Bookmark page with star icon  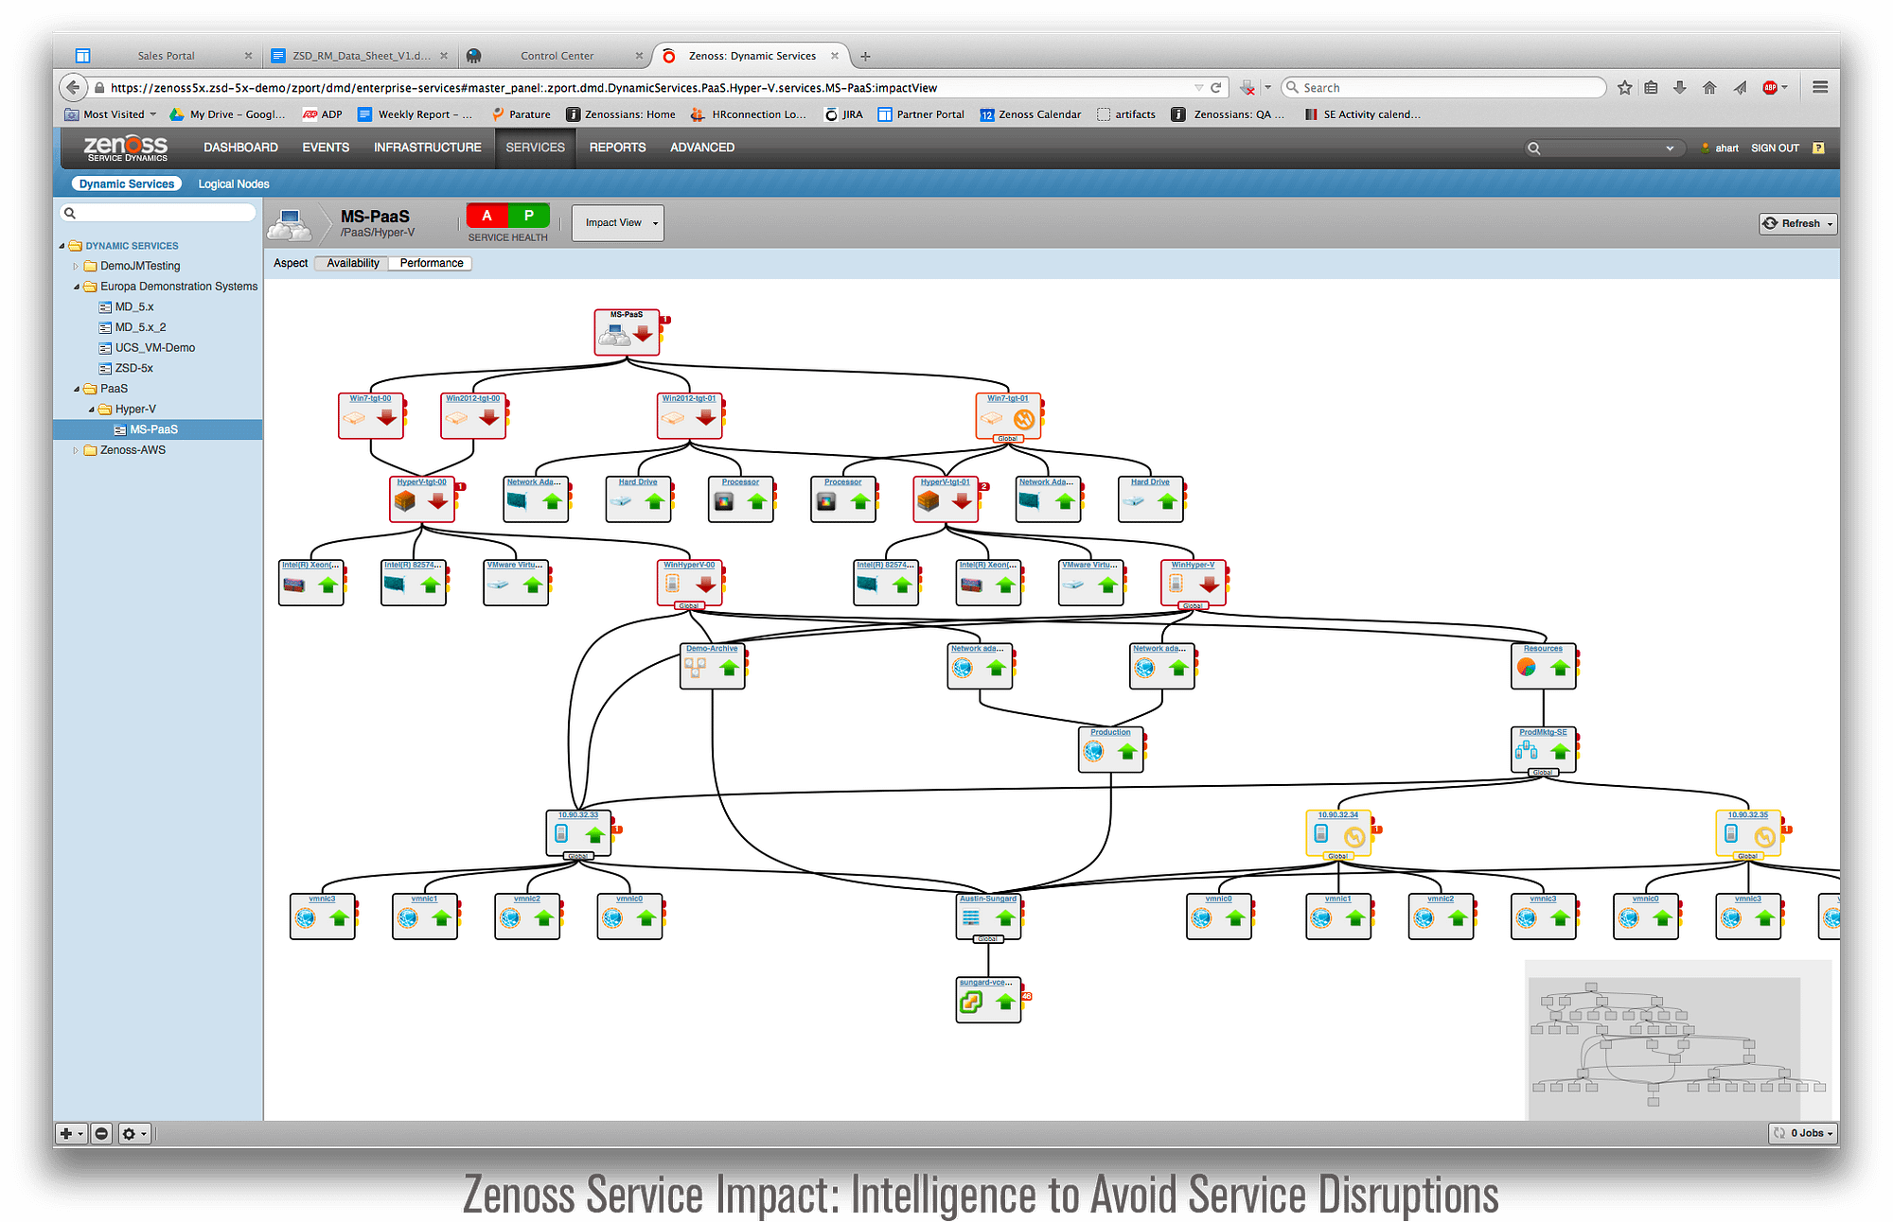[1624, 87]
